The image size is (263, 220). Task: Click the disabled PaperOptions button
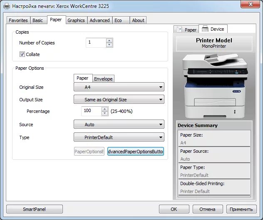(x=89, y=152)
